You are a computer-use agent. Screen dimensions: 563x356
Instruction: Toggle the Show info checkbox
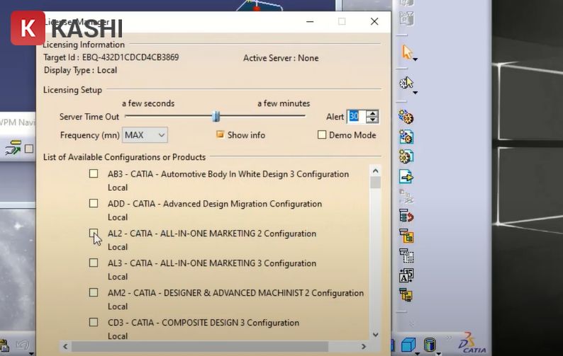point(220,134)
